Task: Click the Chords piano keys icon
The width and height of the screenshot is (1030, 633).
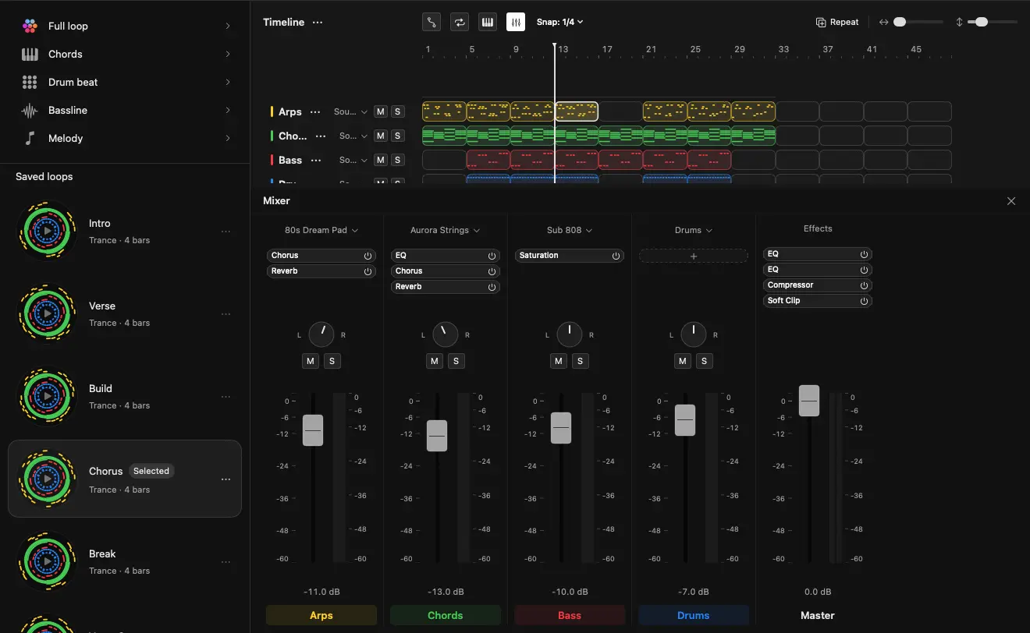Action: coord(30,54)
